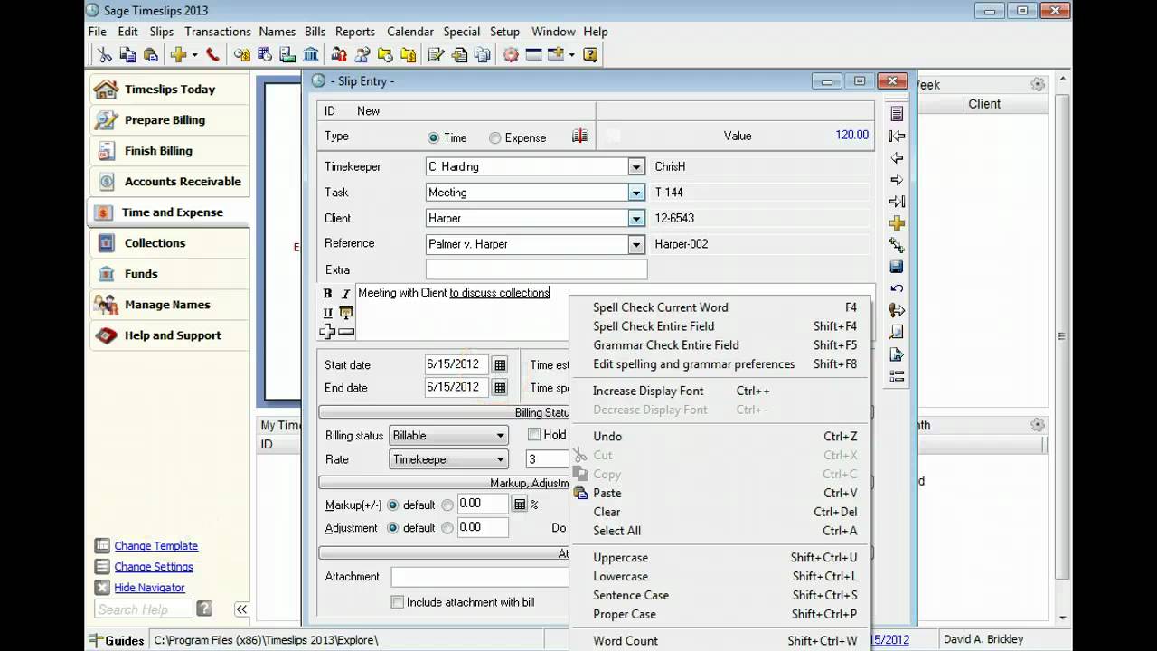Select the Adjustment custom value radio button
This screenshot has height=651, width=1157.
(x=447, y=528)
